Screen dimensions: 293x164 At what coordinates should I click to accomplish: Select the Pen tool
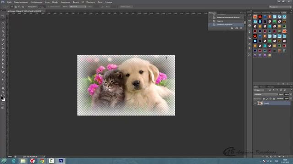coord(3,72)
